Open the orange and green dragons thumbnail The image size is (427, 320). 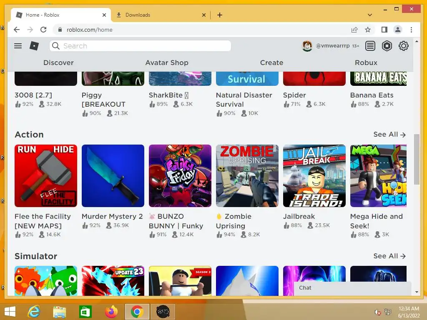(46, 281)
